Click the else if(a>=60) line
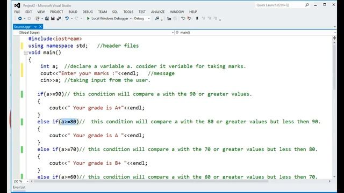The image size is (344, 193). [177, 177]
